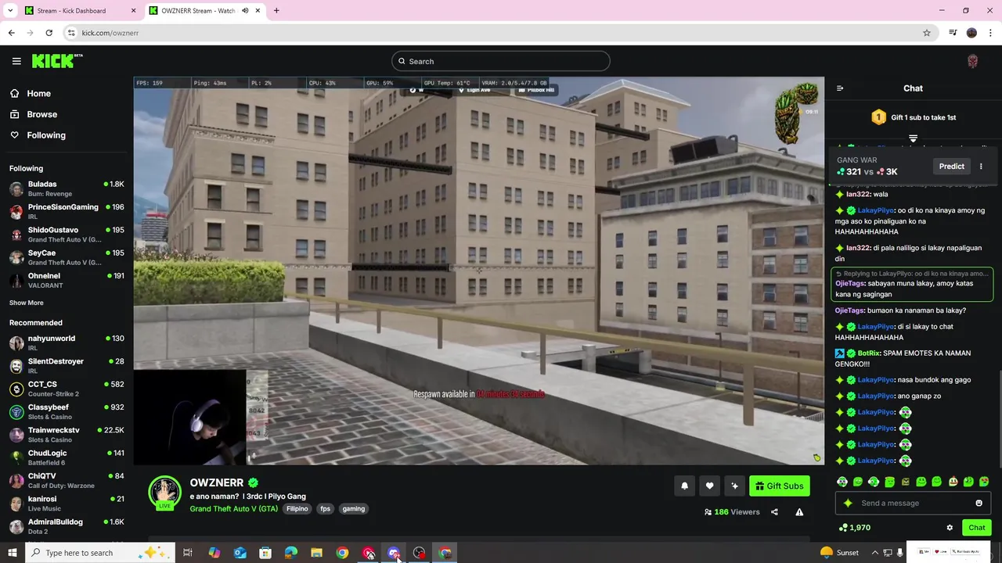Reload the page
This screenshot has height=563, width=1002.
click(x=49, y=33)
